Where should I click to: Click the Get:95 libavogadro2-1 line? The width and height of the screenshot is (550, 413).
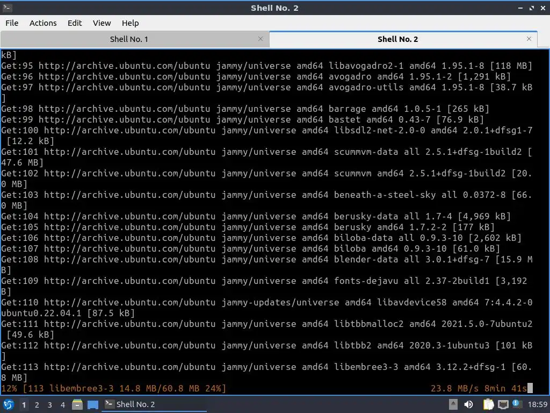(x=266, y=66)
